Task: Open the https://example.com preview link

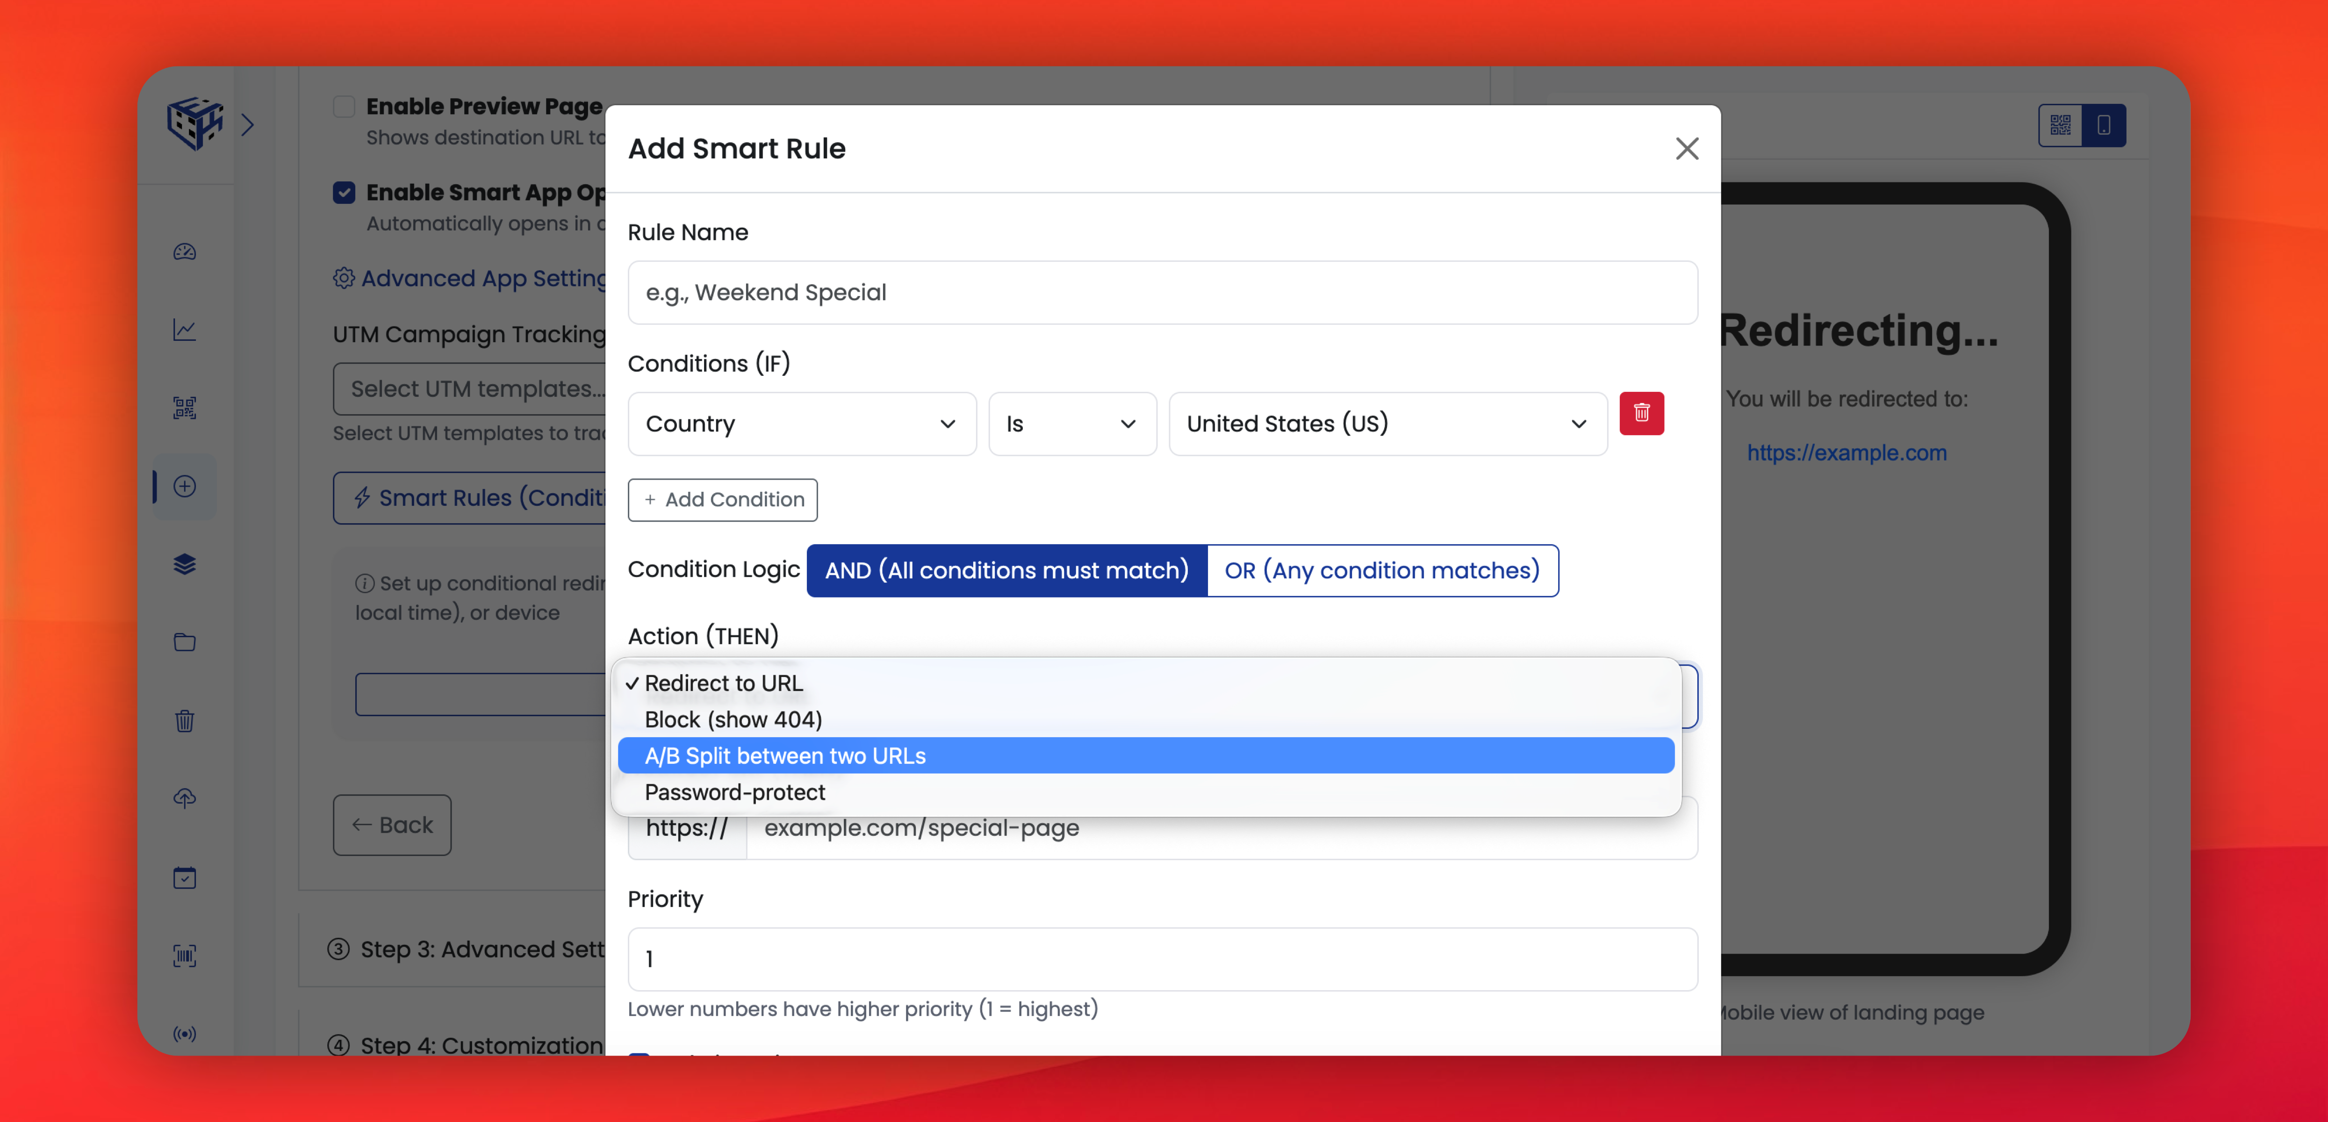Action: [x=1847, y=453]
